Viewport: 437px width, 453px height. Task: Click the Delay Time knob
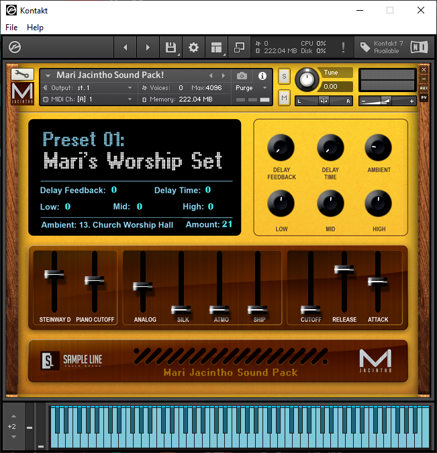pyautogui.click(x=330, y=147)
